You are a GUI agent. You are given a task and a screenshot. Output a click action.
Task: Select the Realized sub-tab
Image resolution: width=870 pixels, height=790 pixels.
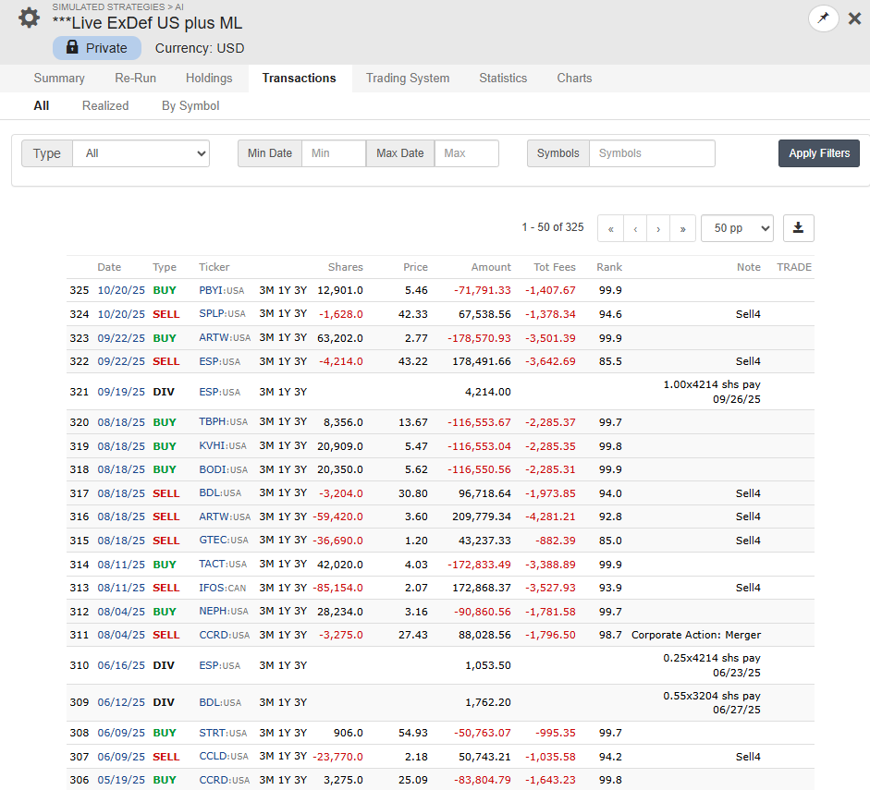coord(105,105)
